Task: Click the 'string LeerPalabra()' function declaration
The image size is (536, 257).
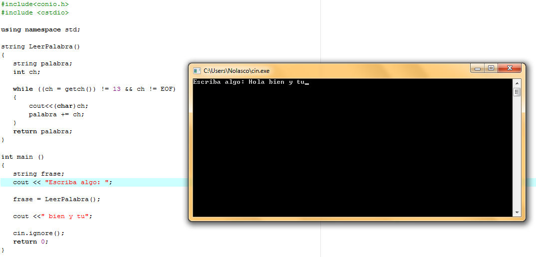Action: point(40,46)
